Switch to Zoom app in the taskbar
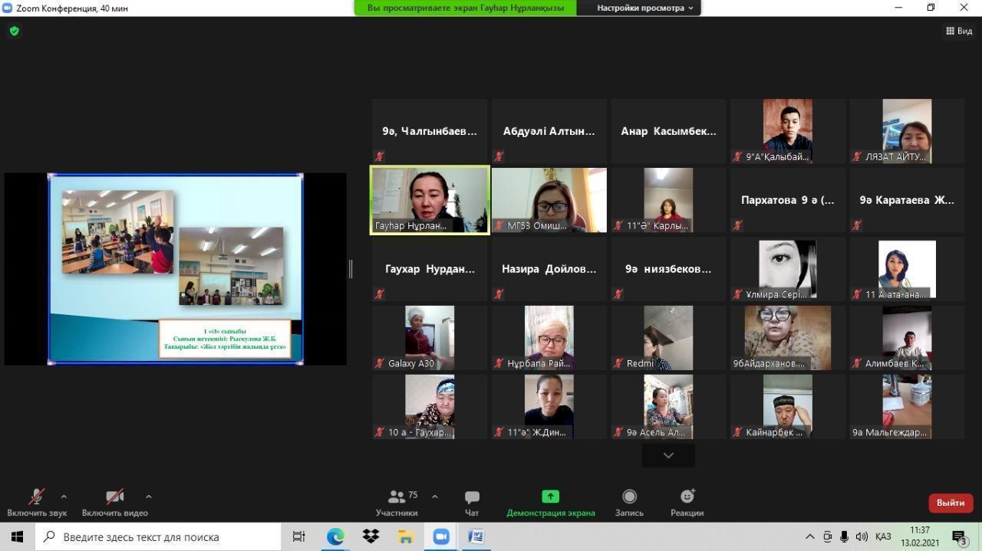This screenshot has height=551, width=982. (441, 536)
